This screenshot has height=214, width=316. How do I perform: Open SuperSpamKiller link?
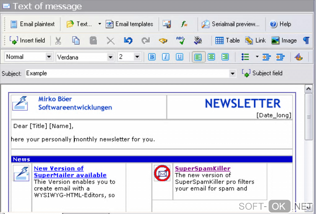coord(203,169)
